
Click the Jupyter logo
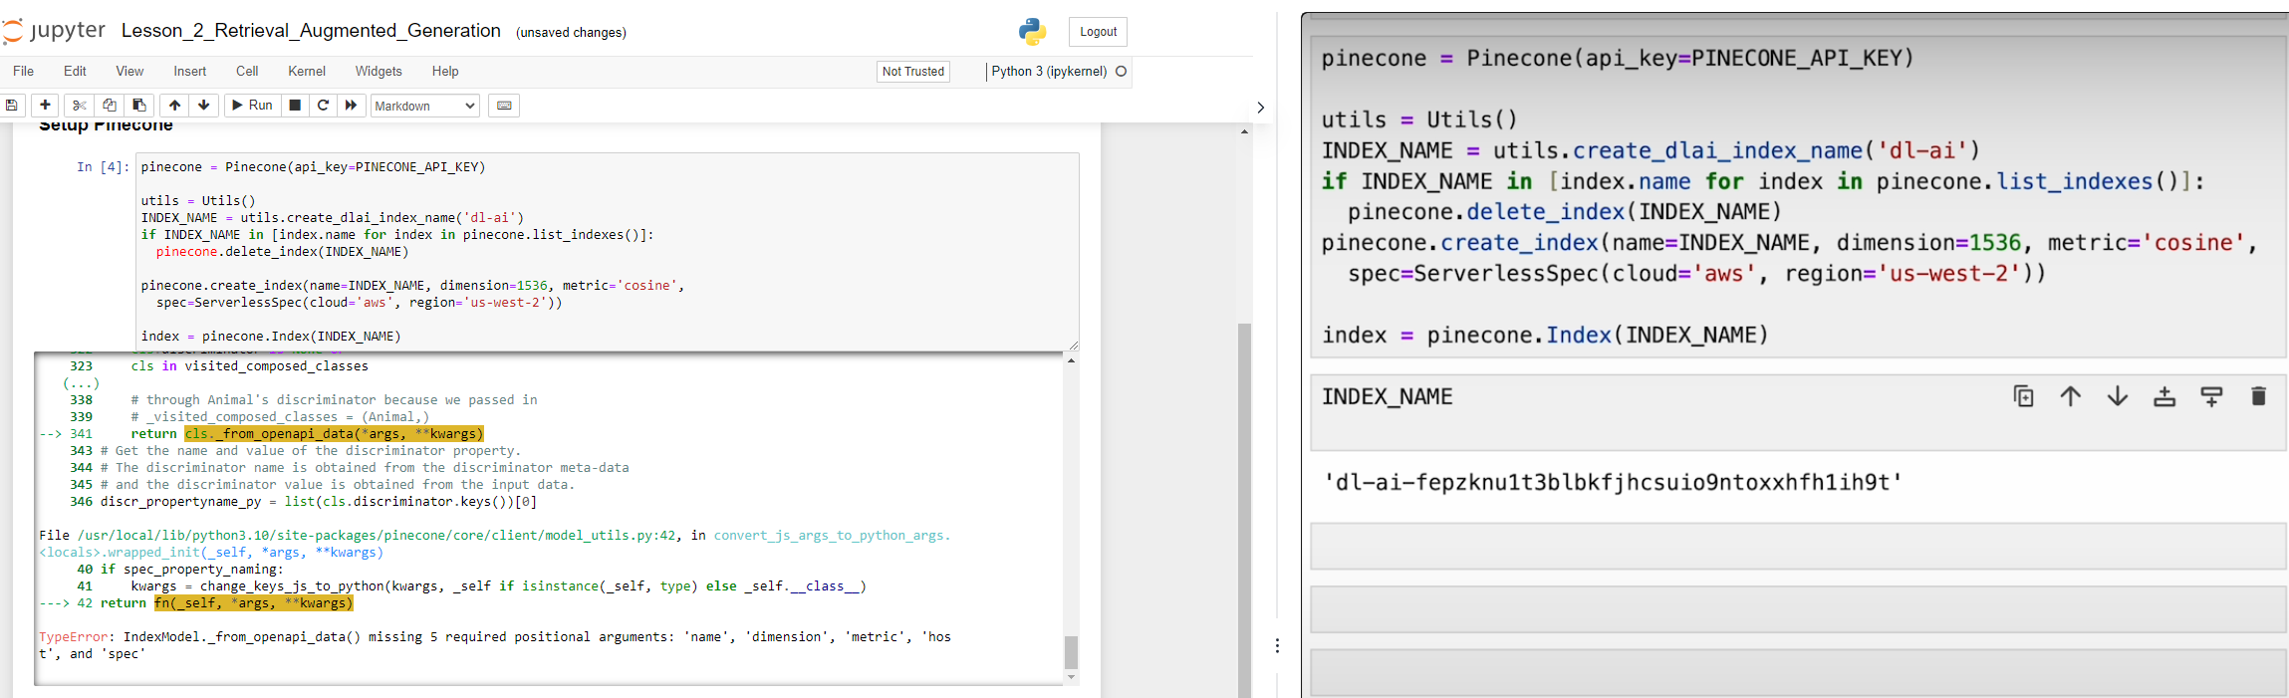pos(54,31)
